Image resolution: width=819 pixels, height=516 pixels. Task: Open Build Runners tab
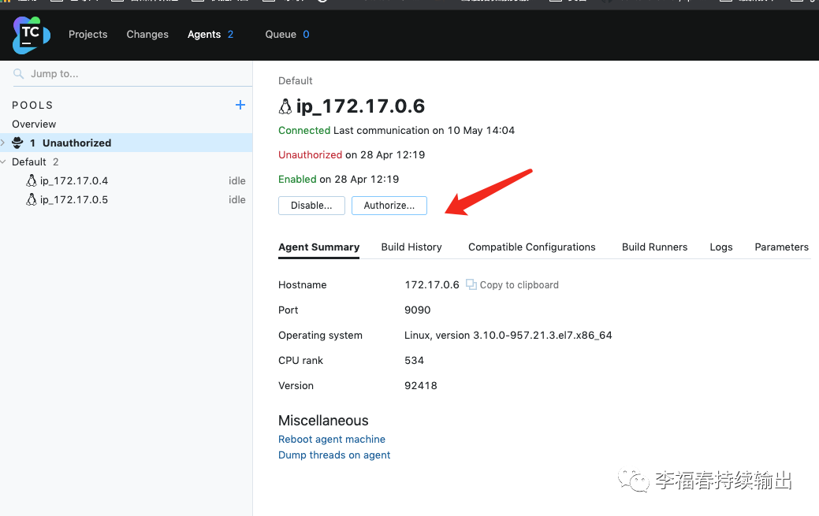[x=654, y=247]
